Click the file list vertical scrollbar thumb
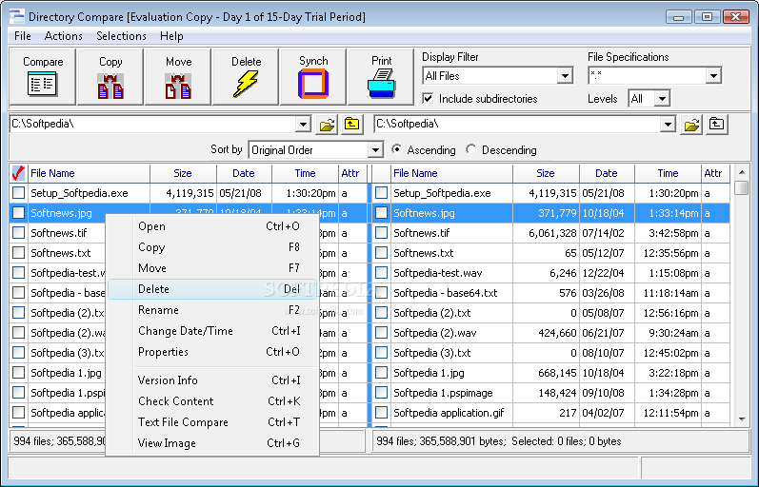 coord(742,187)
